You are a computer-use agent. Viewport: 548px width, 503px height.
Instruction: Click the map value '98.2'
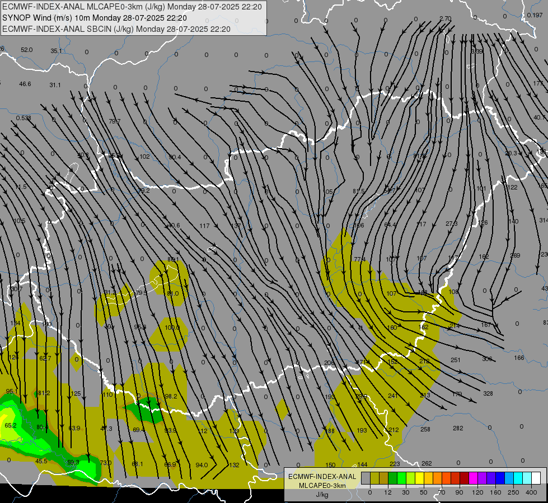coord(171,397)
